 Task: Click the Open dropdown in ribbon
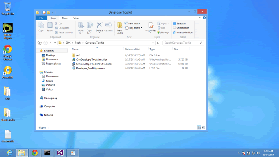click(x=163, y=23)
